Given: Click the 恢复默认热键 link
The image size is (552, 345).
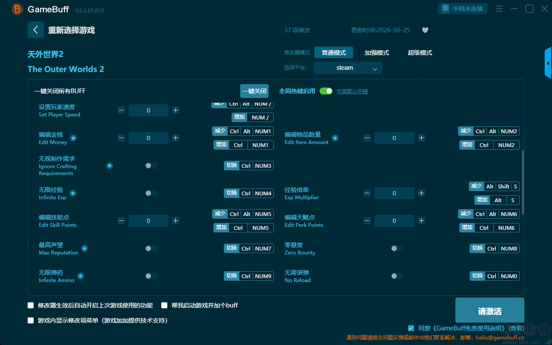Looking at the screenshot, I should coord(352,91).
